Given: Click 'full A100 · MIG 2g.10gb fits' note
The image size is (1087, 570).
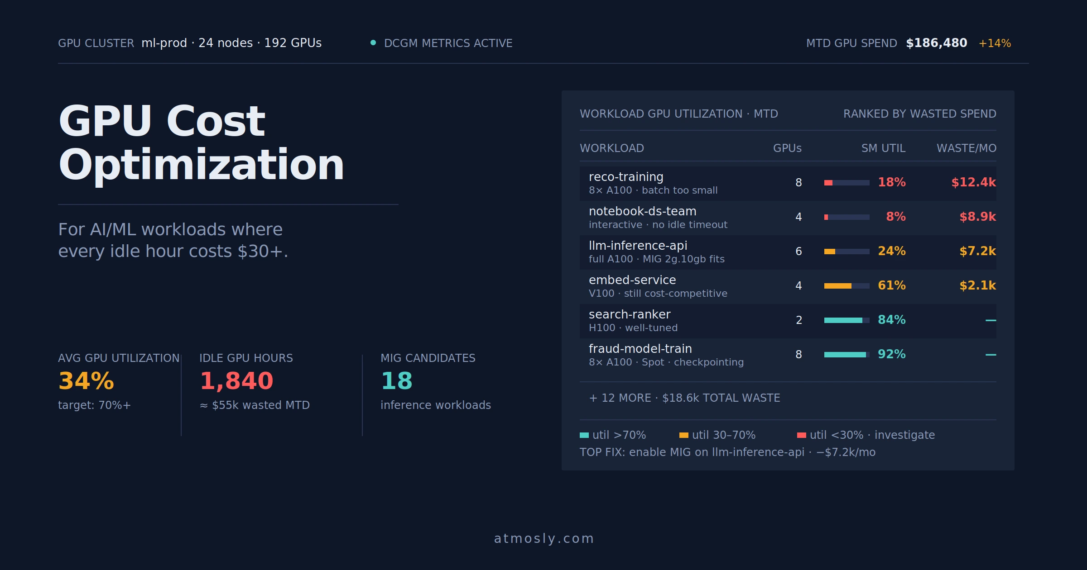Looking at the screenshot, I should 657,259.
